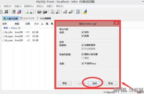Select the tb_type table row

point(20,36)
